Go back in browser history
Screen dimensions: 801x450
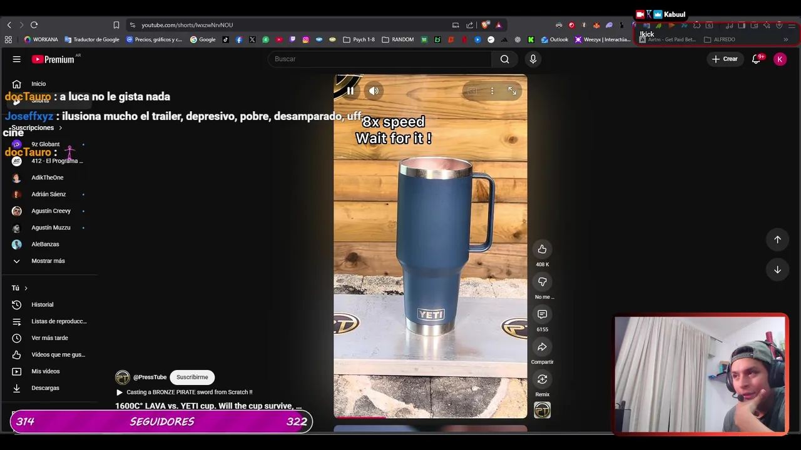pyautogui.click(x=9, y=25)
